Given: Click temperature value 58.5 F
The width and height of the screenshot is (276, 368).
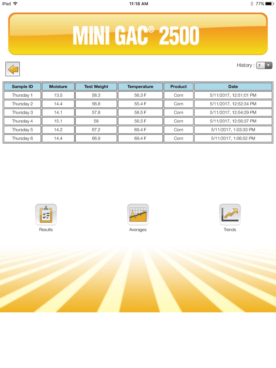Looking at the screenshot, I should pyautogui.click(x=140, y=112).
